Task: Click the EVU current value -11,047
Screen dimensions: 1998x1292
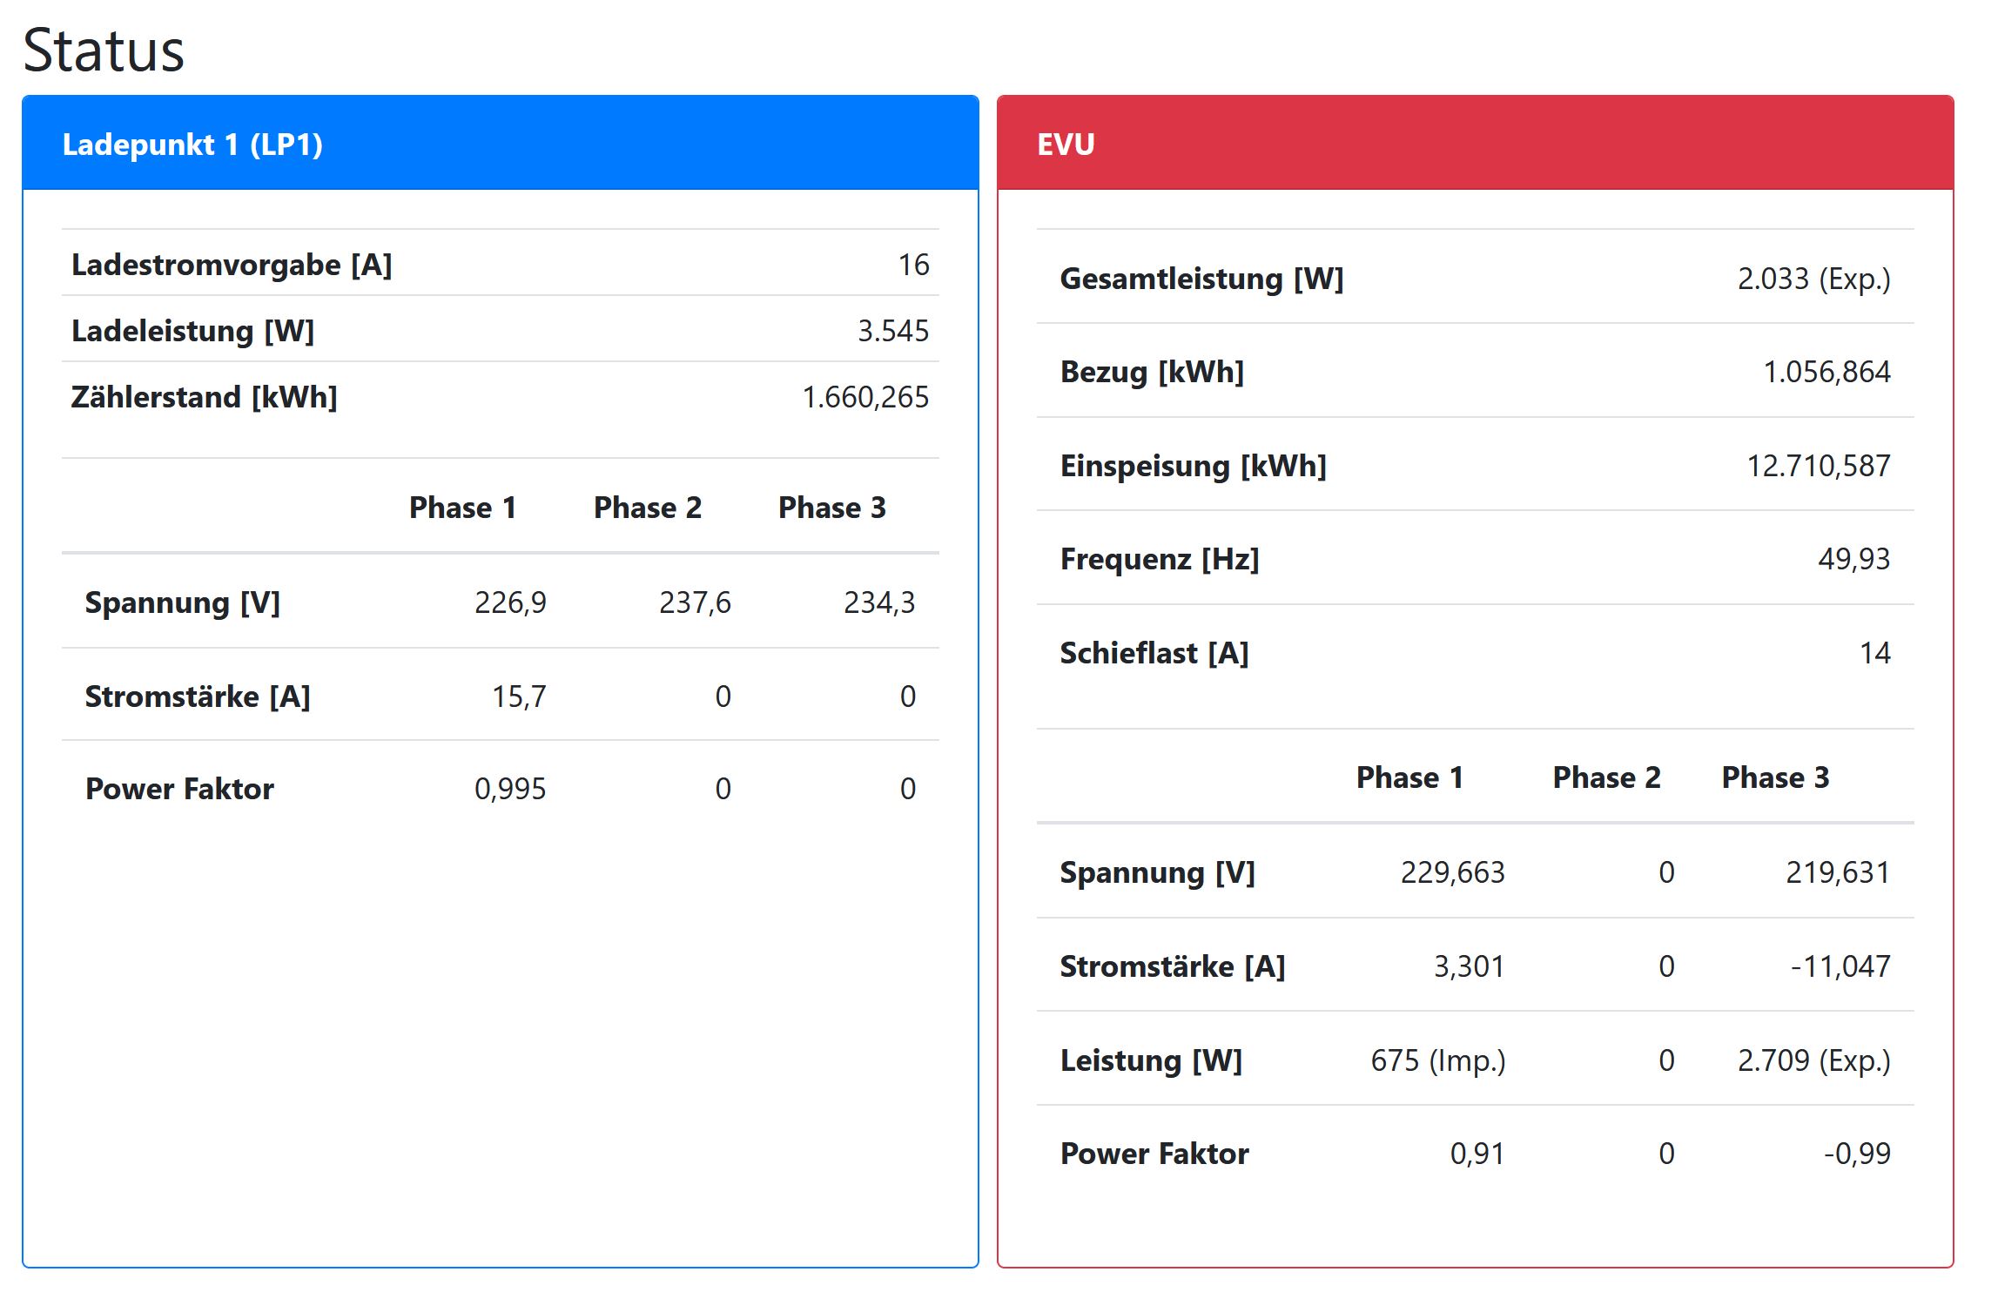Action: click(1840, 966)
